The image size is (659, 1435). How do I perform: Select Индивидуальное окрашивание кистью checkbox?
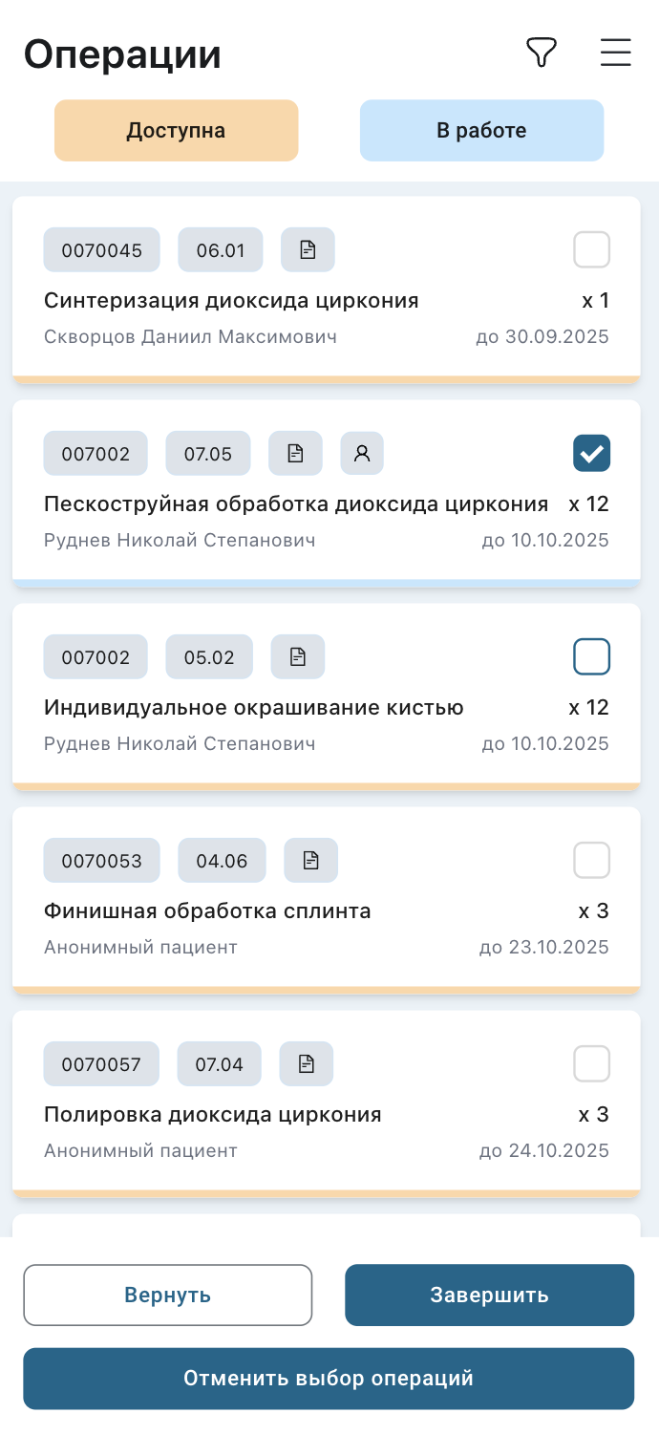(x=591, y=657)
